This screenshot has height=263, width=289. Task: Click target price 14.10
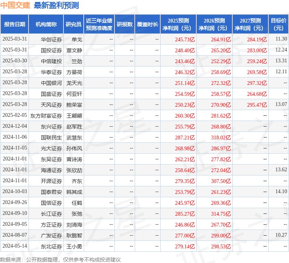(281, 191)
